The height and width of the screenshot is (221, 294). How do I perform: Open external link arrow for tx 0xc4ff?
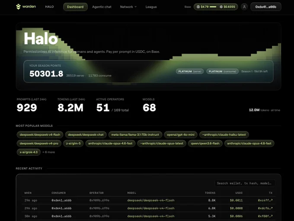272,200
